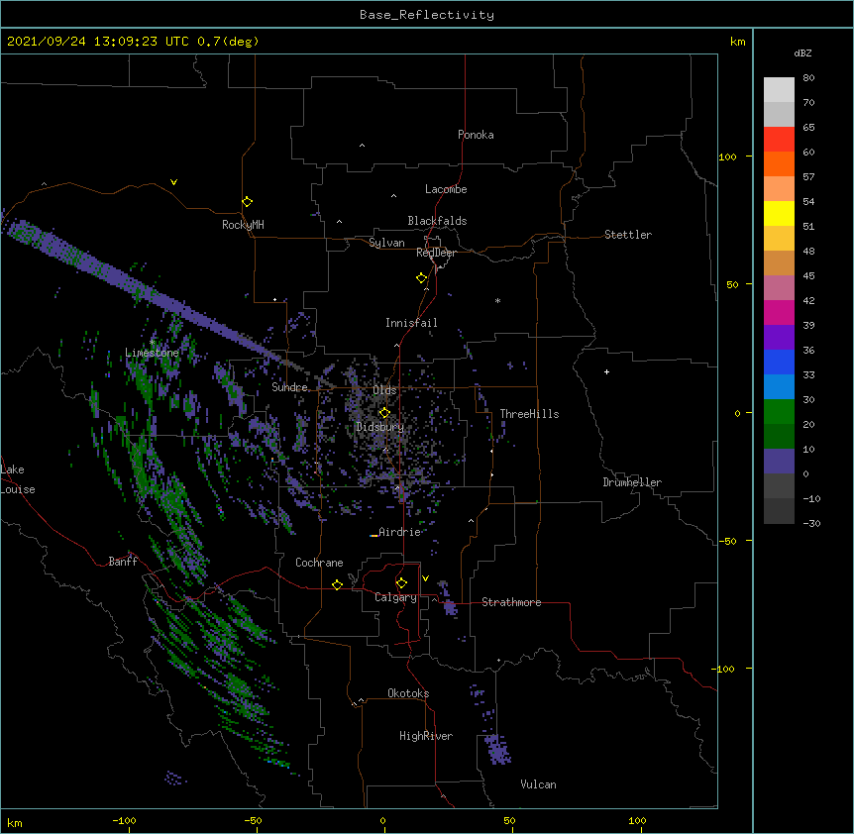This screenshot has width=854, height=834.
Task: Click the purple 10 dBZ legend swatch
Action: 779,462
